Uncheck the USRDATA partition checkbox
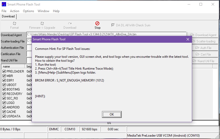220x139 pixels. 4,116
